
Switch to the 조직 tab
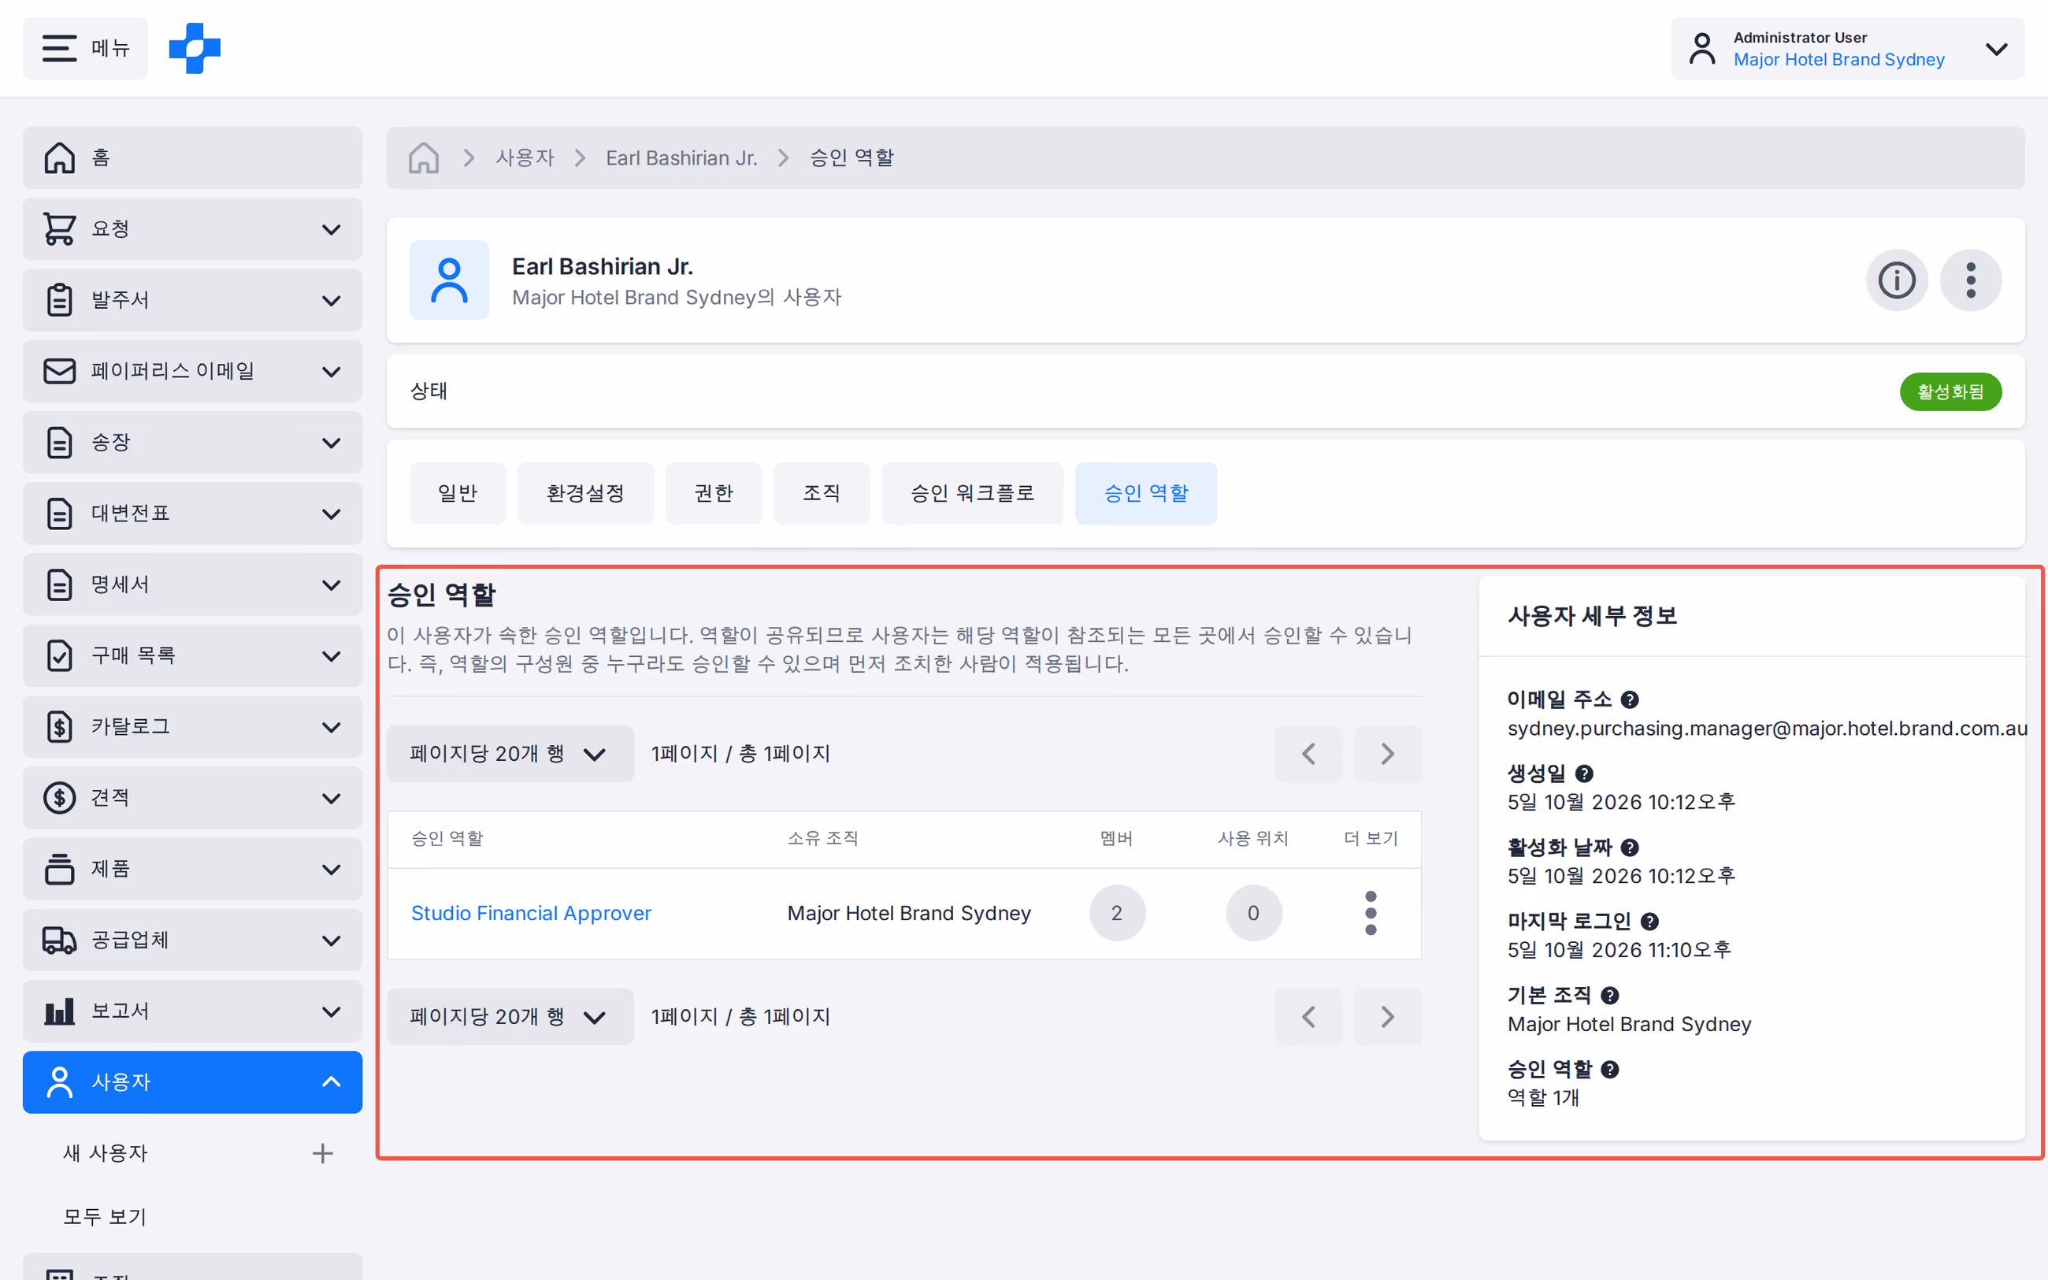pos(822,494)
